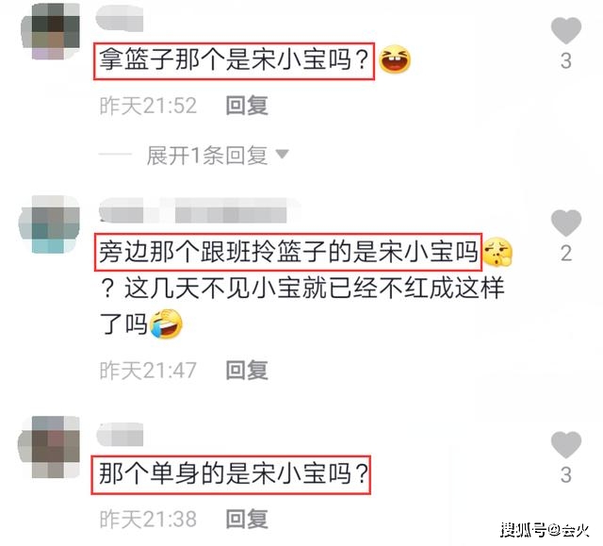Like the comment posted at 21:52

[x=565, y=31]
